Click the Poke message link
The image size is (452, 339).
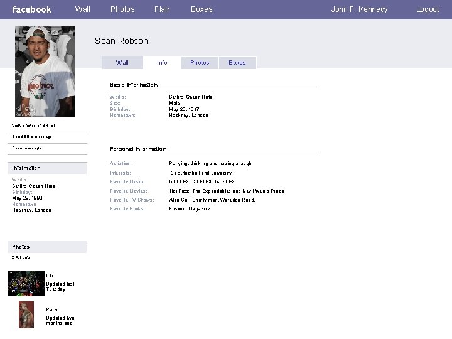[x=27, y=148]
